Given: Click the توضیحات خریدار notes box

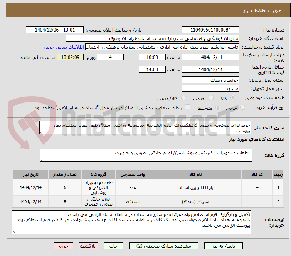Looking at the screenshot, I should coord(131,222).
